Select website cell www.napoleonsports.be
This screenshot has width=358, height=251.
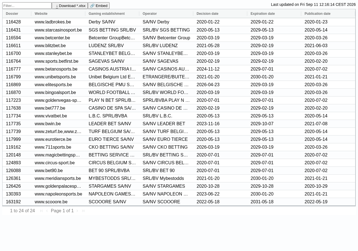58,194
